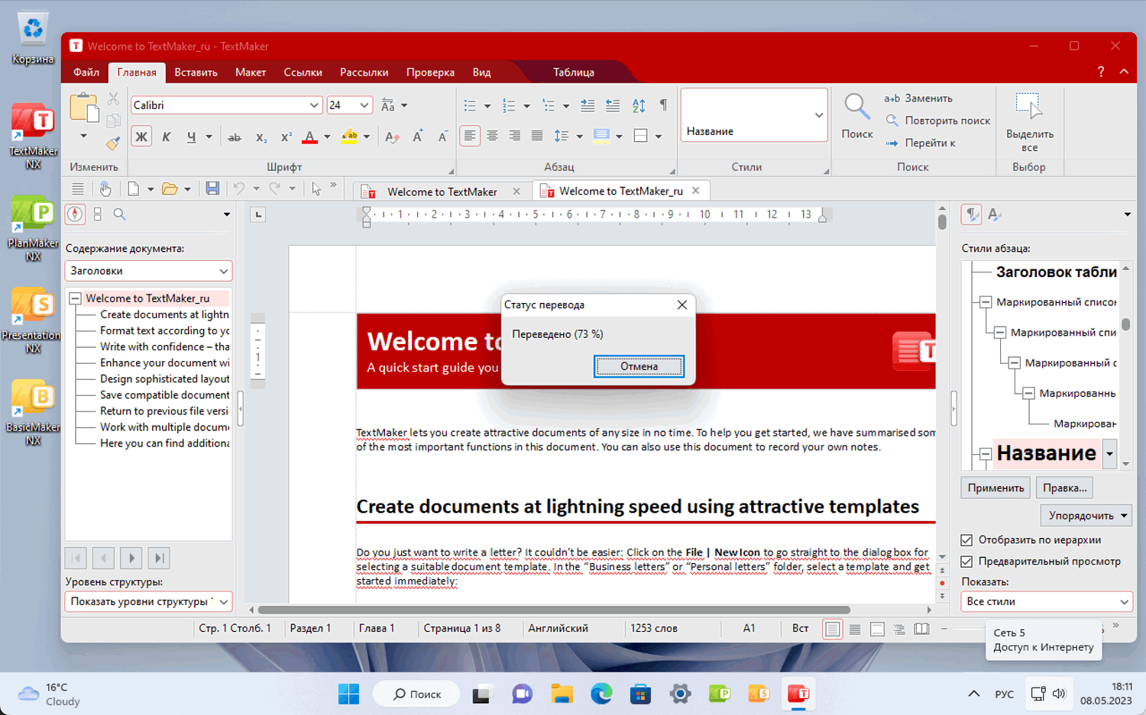Uncheck Отобразить по иерархии checkbox
This screenshot has width=1146, height=715.
(x=966, y=540)
